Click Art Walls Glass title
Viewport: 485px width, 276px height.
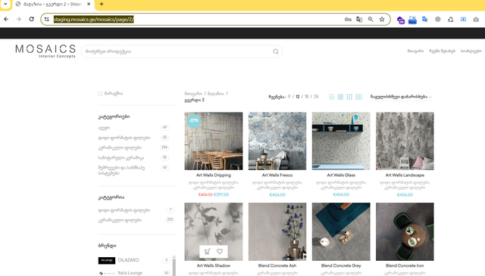[341, 175]
